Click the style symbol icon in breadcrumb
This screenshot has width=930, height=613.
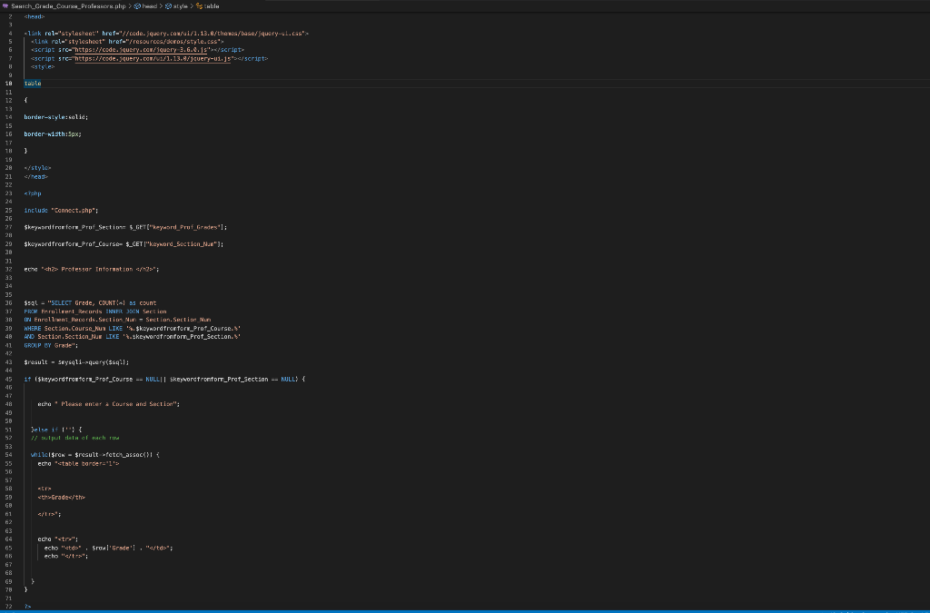click(168, 6)
